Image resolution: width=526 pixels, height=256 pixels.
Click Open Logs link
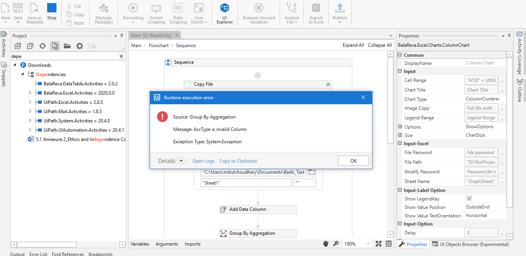203,161
